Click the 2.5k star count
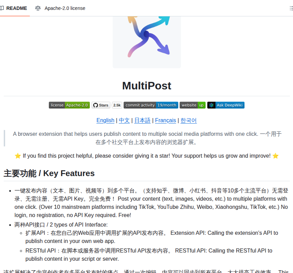Viewport: 293px width, 273px height. click(117, 105)
